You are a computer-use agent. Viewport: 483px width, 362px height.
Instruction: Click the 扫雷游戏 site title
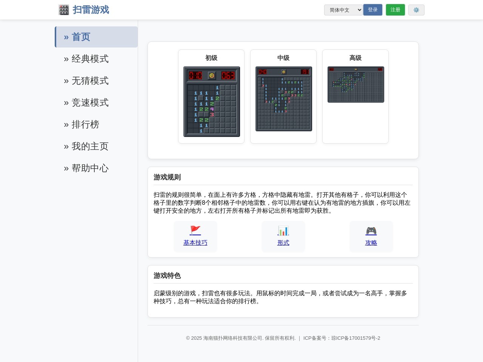pyautogui.click(x=91, y=10)
